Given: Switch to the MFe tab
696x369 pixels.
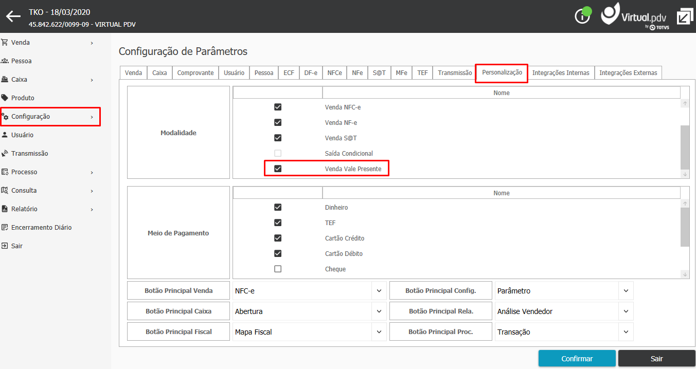Looking at the screenshot, I should [402, 73].
